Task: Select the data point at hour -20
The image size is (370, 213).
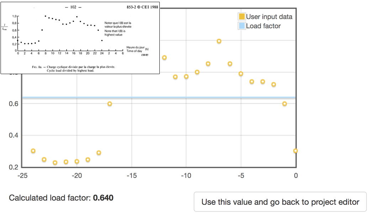Action: (77, 161)
